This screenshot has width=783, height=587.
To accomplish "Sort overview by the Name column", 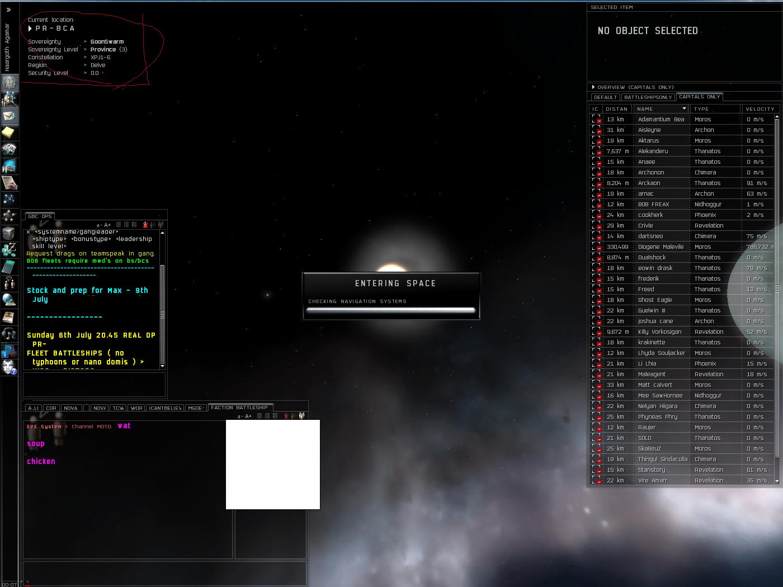I will 661,109.
